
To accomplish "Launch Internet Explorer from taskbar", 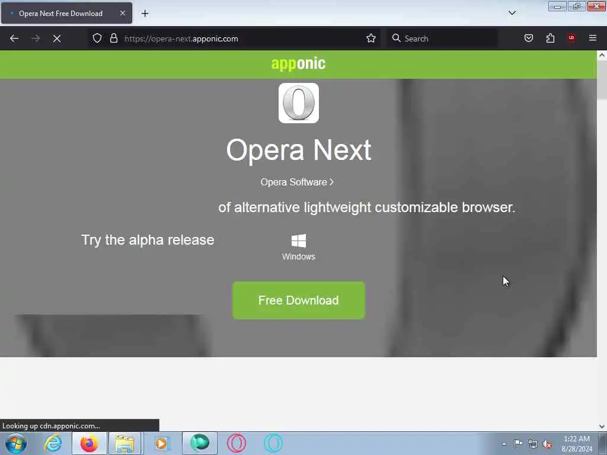I will pyautogui.click(x=53, y=443).
